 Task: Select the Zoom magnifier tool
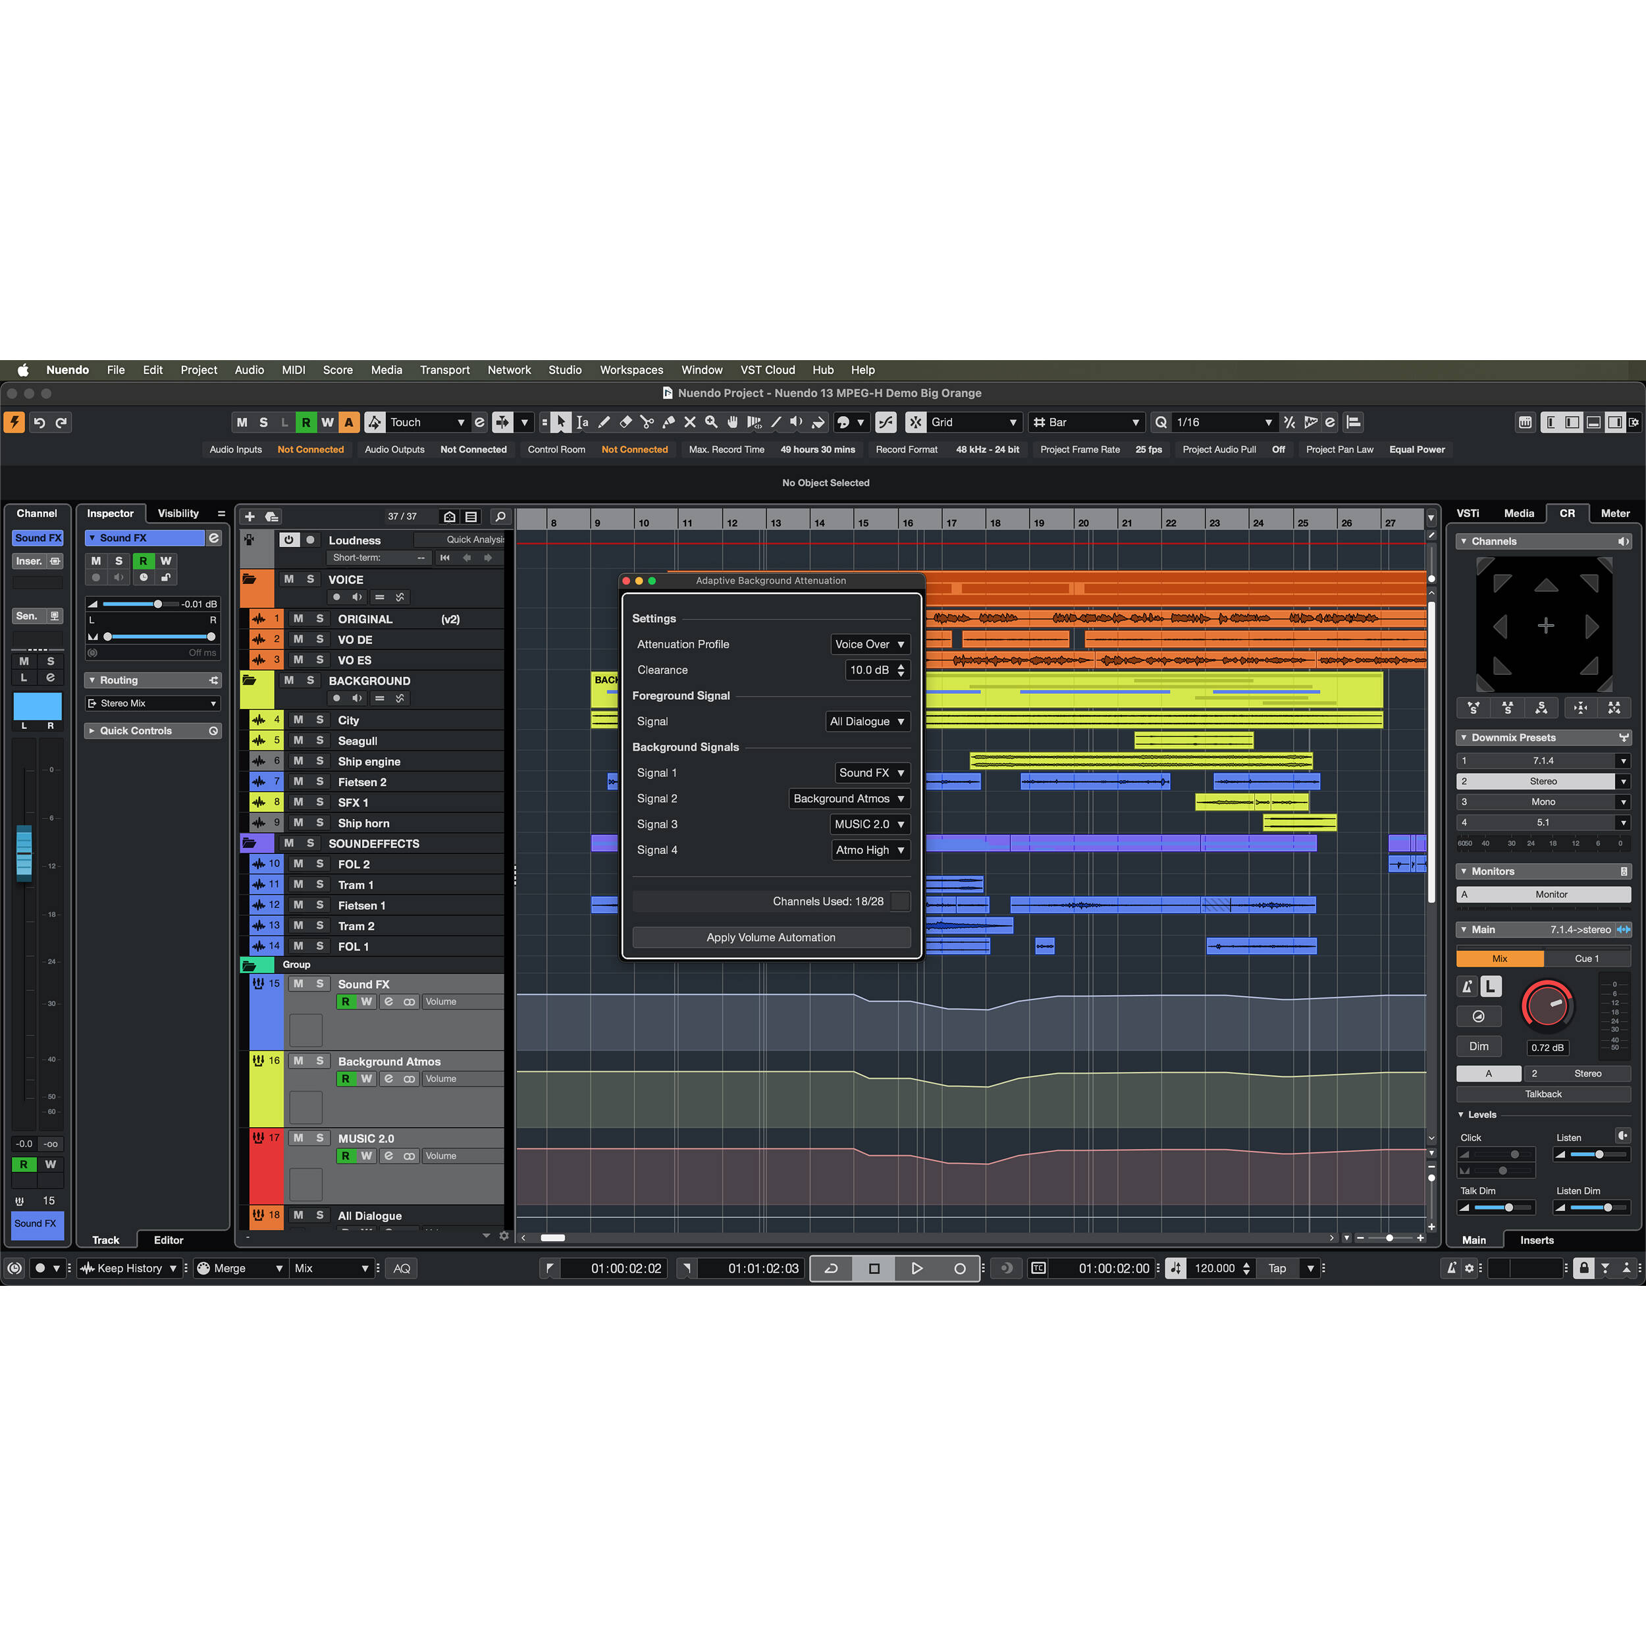[x=710, y=423]
